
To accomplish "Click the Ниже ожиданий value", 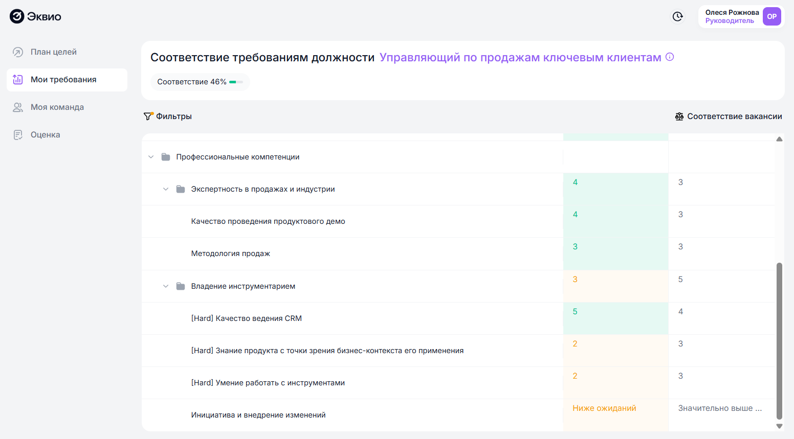I will click(604, 408).
